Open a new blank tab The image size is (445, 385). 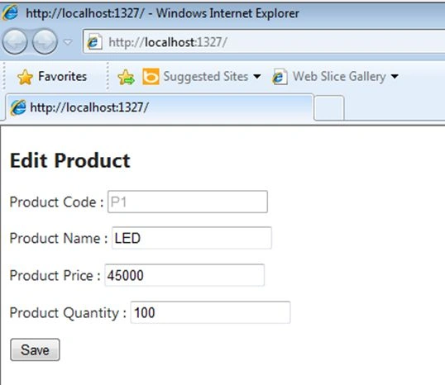(x=329, y=108)
